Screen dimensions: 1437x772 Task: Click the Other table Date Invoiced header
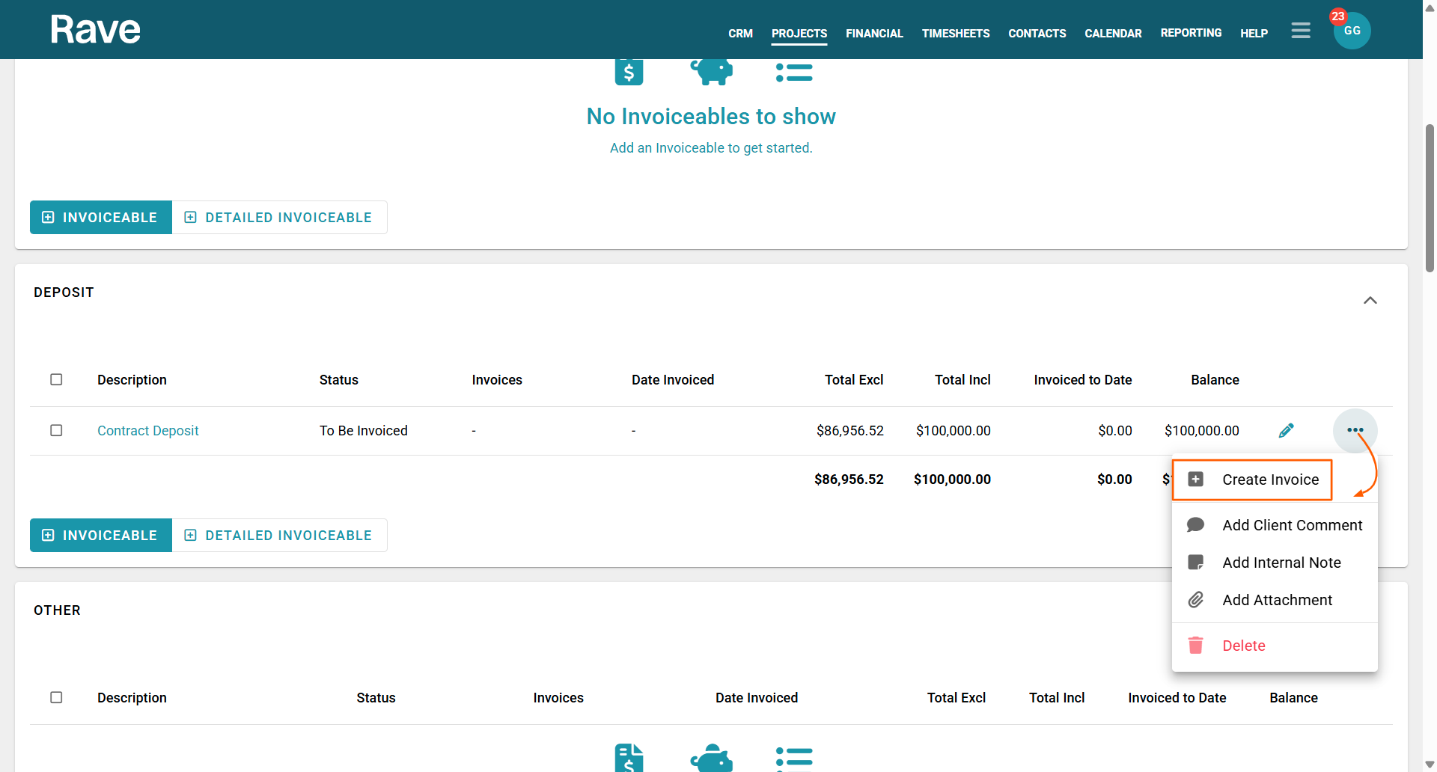[x=757, y=697]
